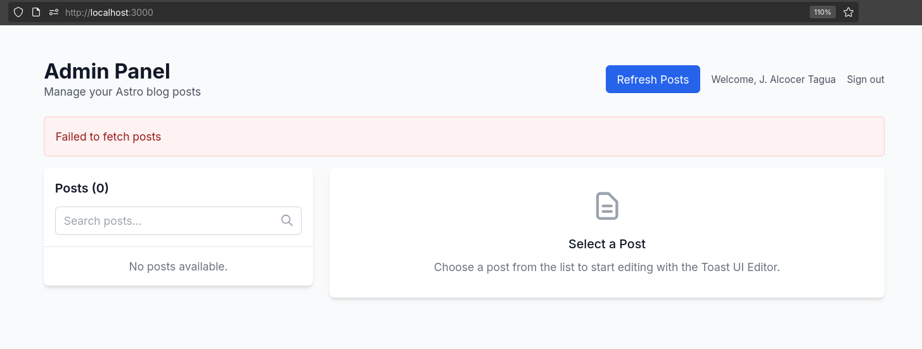This screenshot has width=922, height=349.
Task: Open site permissions icon in address bar
Action: 54,12
